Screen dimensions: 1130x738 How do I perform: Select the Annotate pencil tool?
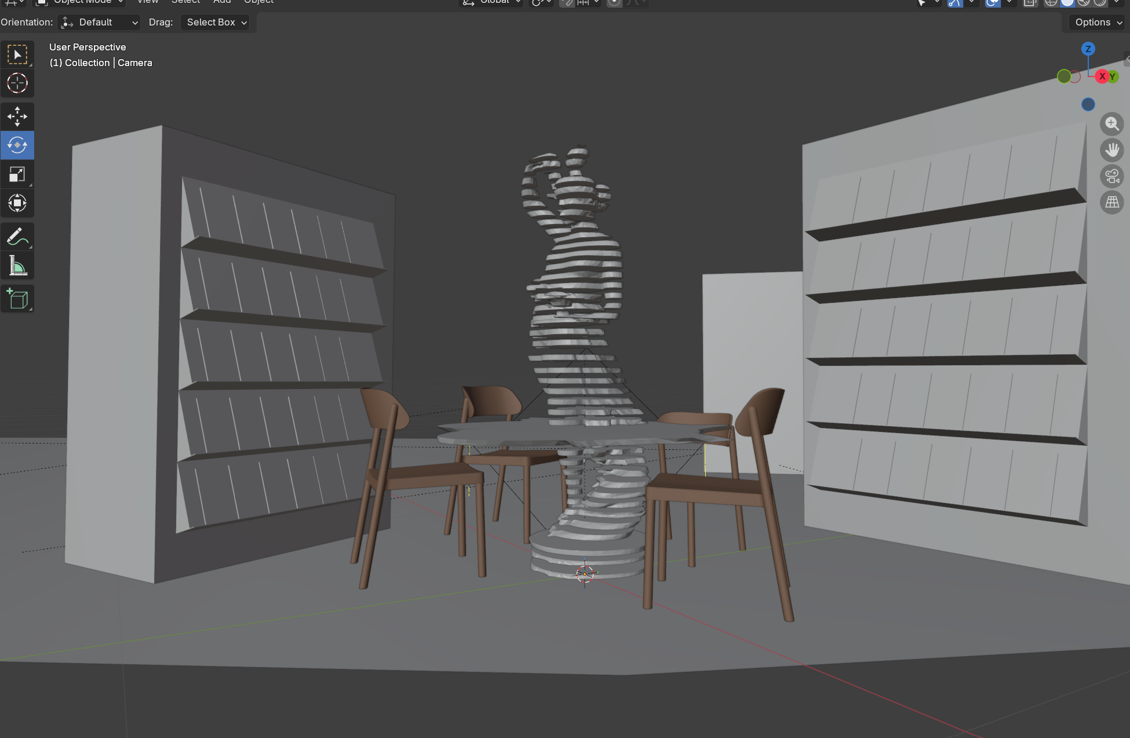click(17, 237)
